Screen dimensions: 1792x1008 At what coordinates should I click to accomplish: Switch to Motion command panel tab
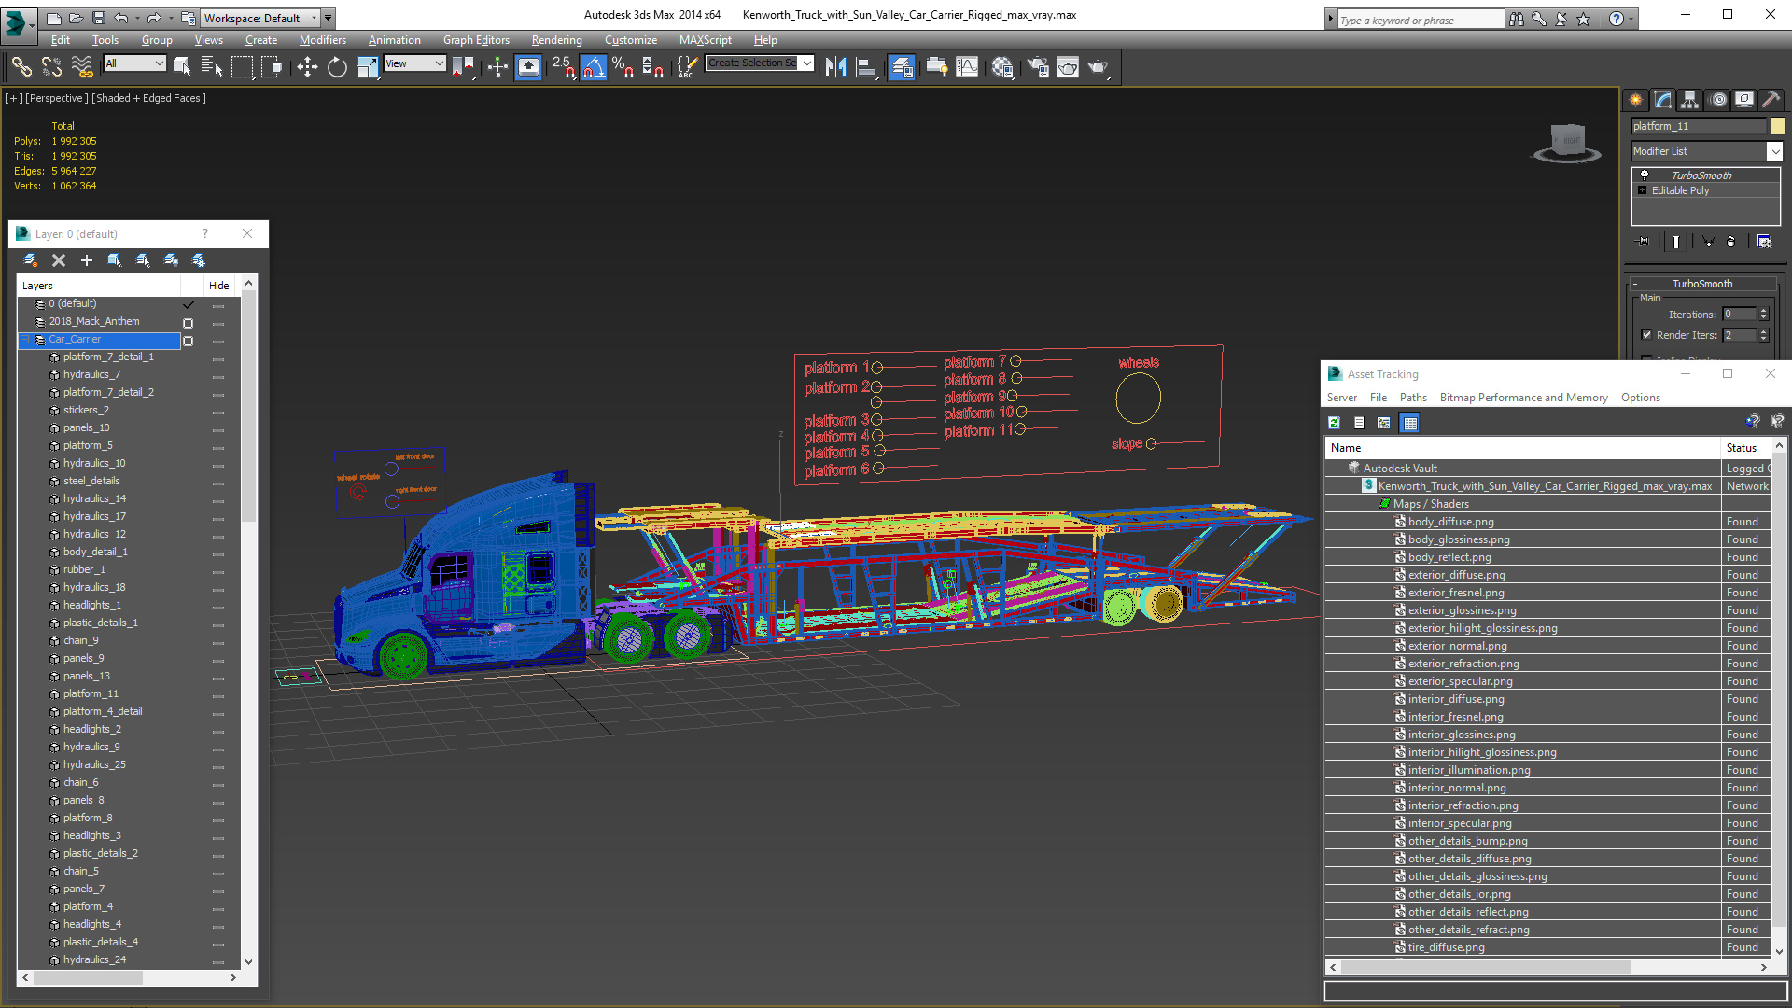point(1718,99)
